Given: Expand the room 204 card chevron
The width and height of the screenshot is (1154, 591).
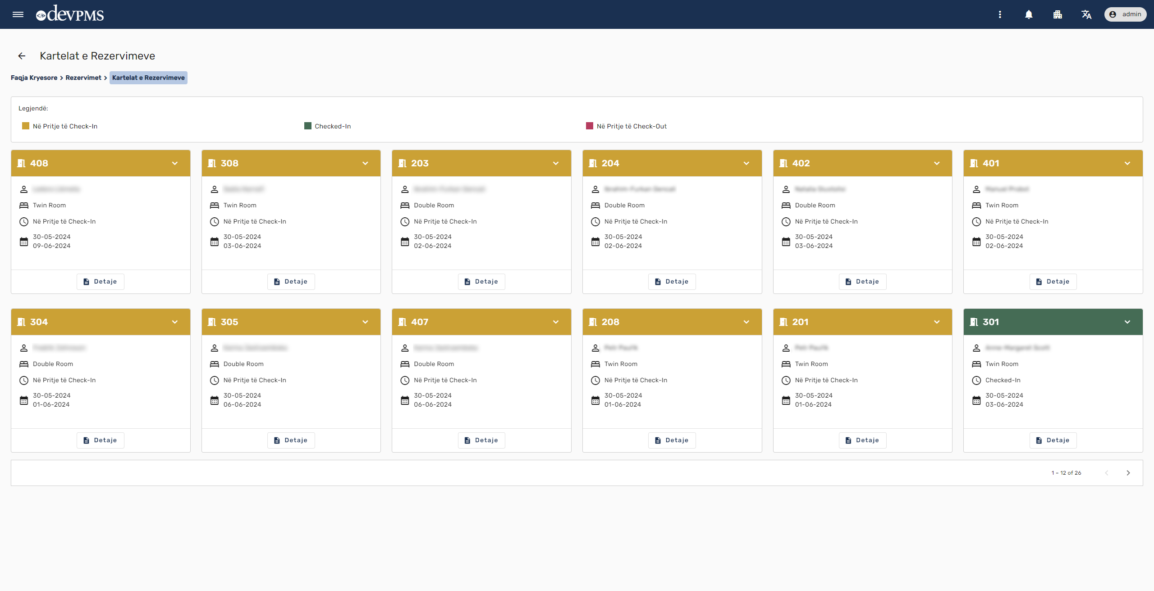Looking at the screenshot, I should click(x=746, y=163).
